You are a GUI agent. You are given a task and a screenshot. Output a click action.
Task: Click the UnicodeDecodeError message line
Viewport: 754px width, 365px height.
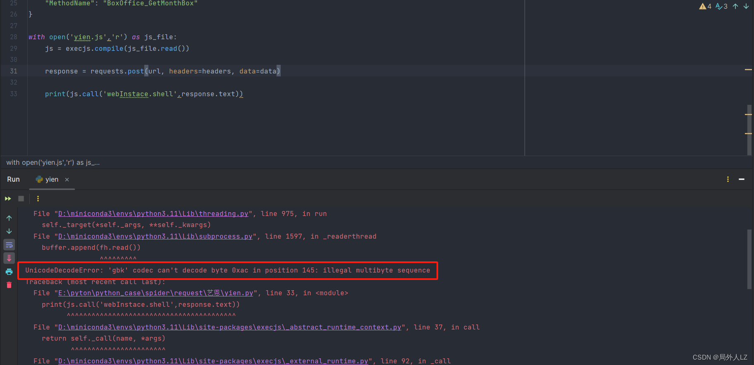point(228,270)
